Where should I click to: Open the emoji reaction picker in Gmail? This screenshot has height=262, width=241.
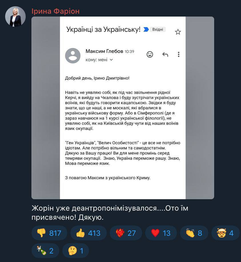coord(150,54)
